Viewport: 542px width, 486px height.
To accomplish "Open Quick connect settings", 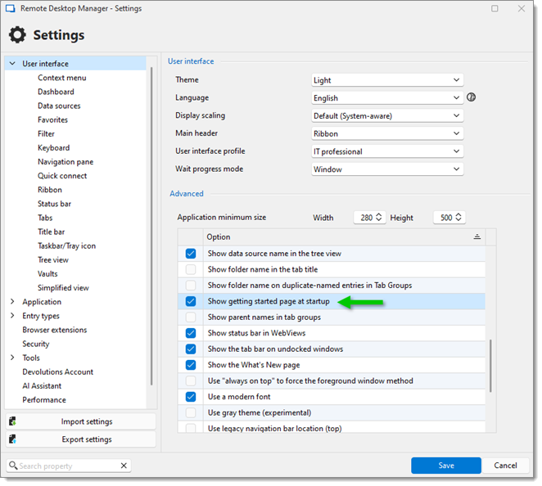I will pos(62,176).
